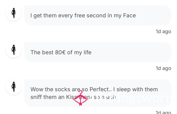The height and width of the screenshot is (114, 177).
Task: Click the partially visible '1d ago' under the socks message
Action: (x=163, y=112)
